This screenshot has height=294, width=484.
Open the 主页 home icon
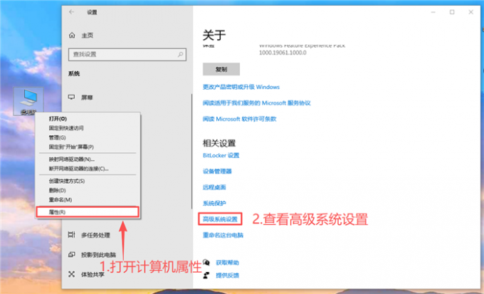(x=72, y=35)
